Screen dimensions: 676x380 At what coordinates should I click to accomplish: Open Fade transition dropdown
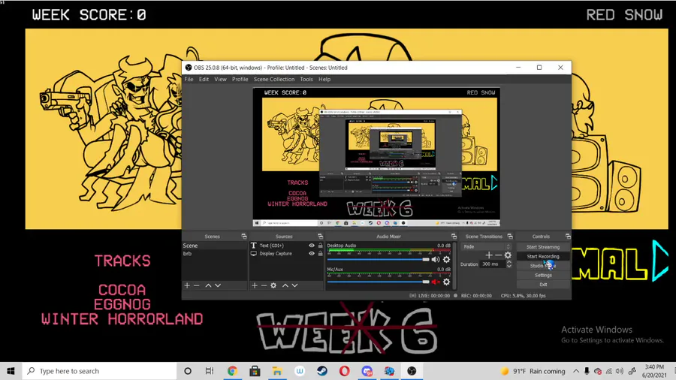[486, 246]
